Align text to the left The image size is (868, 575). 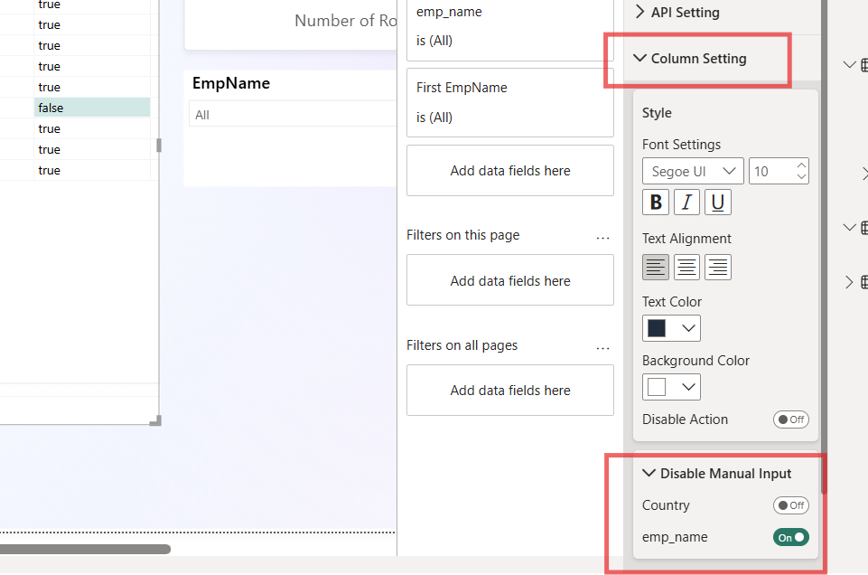[656, 267]
